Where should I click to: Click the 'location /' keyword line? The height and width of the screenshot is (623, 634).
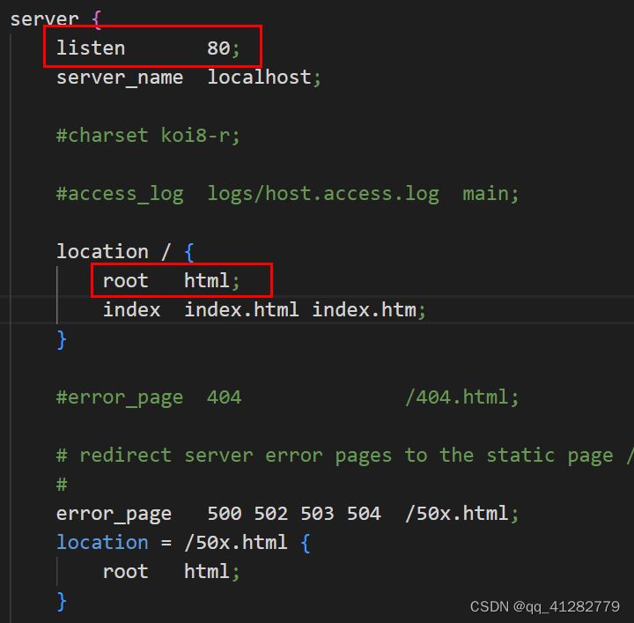click(x=114, y=252)
